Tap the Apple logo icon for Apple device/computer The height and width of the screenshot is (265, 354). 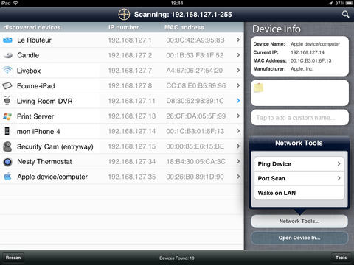7,177
